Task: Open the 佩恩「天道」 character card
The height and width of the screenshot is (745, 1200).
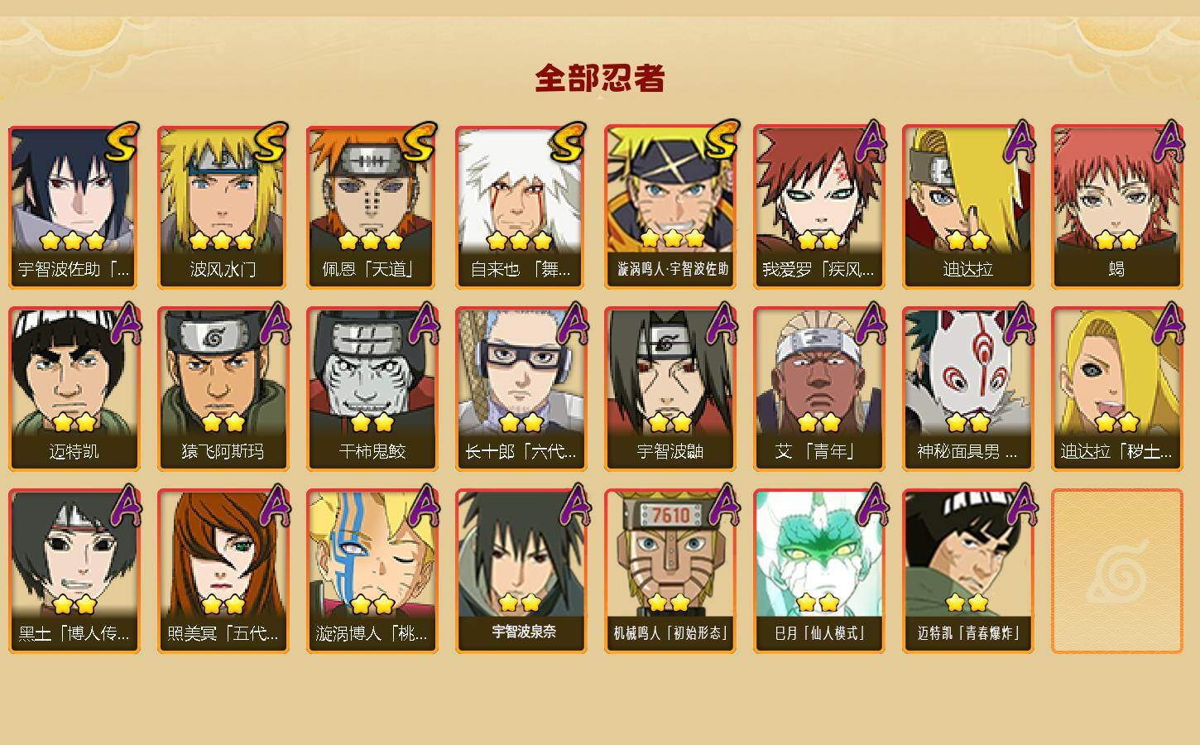Action: [372, 207]
